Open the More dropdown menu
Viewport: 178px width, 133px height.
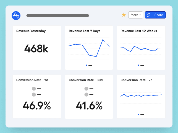[135, 15]
